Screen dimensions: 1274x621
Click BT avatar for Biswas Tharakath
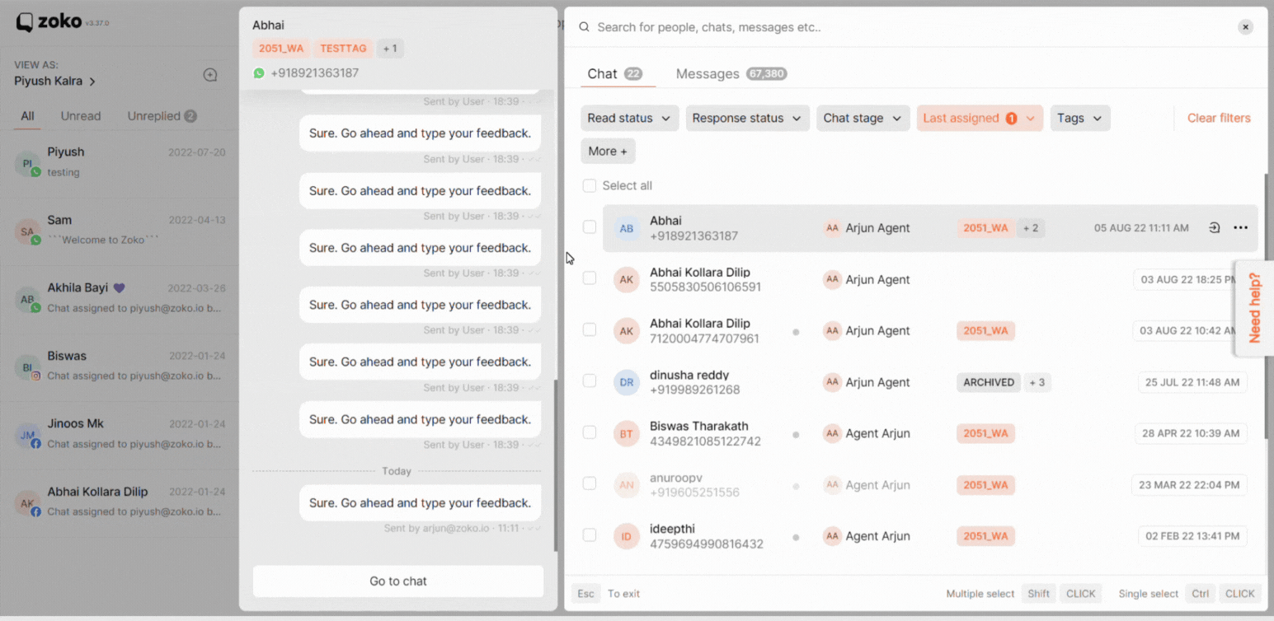627,434
